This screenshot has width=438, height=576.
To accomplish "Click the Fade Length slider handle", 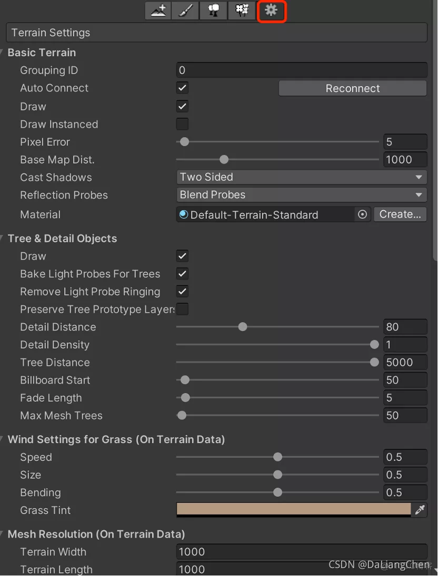I will coord(185,397).
